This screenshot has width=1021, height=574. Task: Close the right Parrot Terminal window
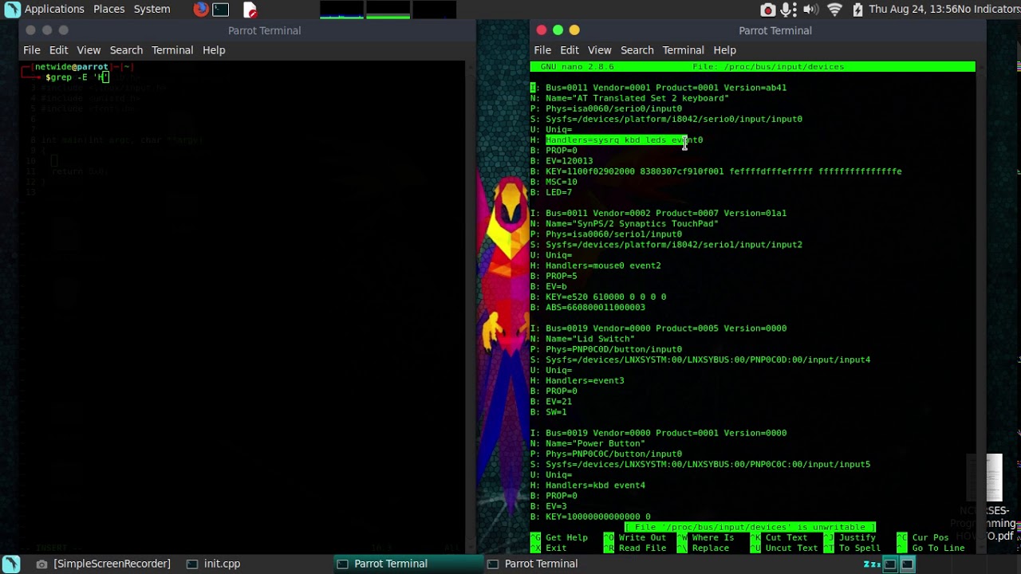point(542,30)
